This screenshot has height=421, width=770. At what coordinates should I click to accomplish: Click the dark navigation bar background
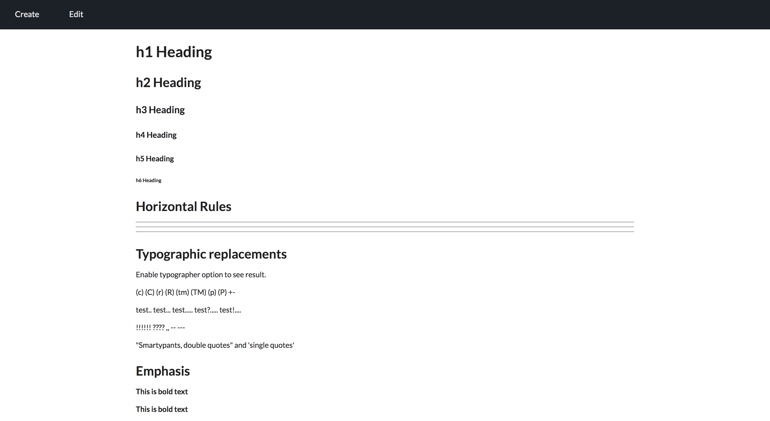click(418, 14)
